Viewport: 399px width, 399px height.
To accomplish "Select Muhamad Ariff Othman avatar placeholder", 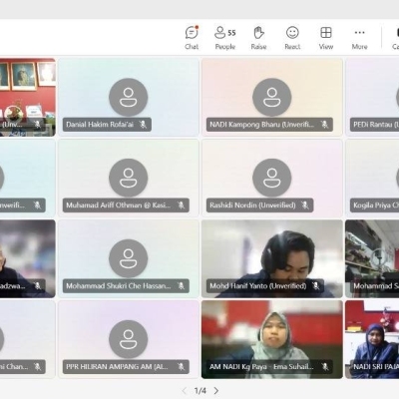I will coord(129,178).
